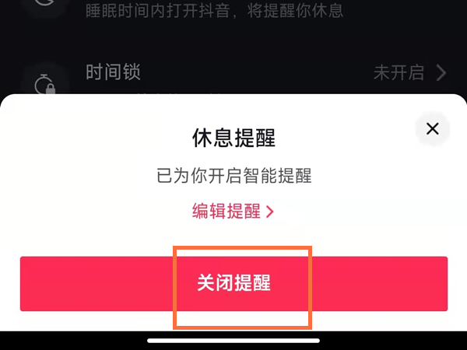Tap the 未开启 status text
The height and width of the screenshot is (350, 467).
[x=399, y=73]
